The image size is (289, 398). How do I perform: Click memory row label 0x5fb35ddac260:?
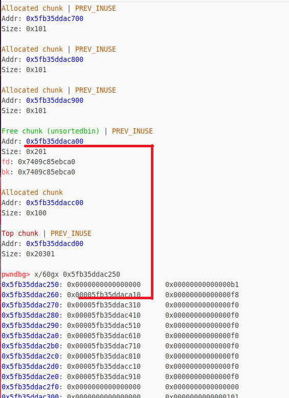click(32, 295)
